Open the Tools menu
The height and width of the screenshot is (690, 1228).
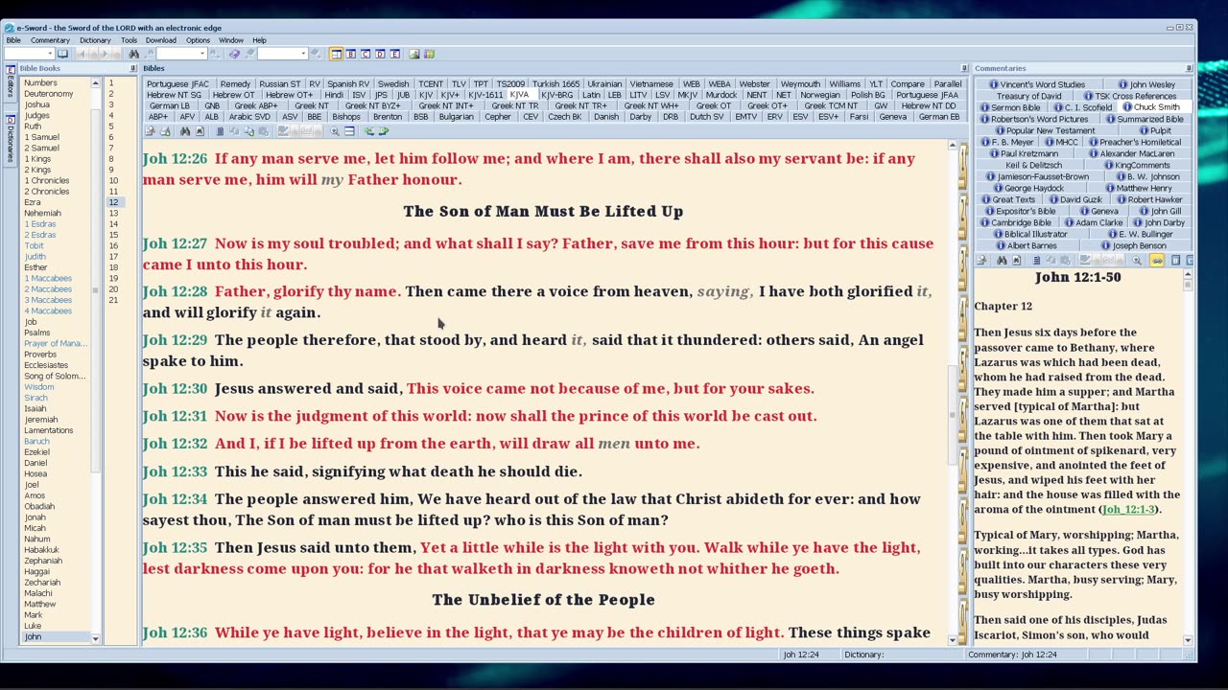[129, 40]
